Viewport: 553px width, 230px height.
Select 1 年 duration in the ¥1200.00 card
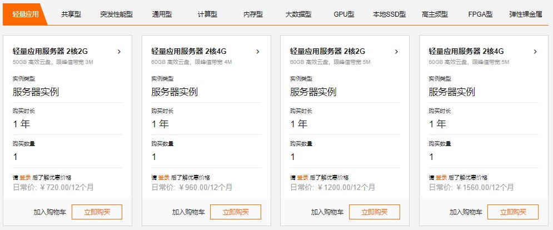pos(299,124)
